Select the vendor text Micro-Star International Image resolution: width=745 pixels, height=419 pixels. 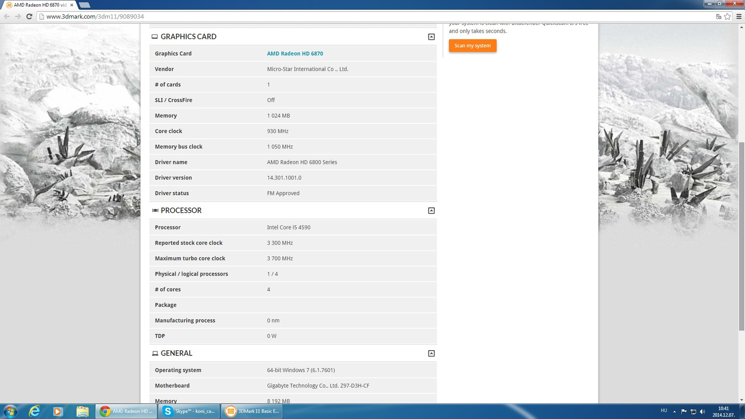(307, 69)
